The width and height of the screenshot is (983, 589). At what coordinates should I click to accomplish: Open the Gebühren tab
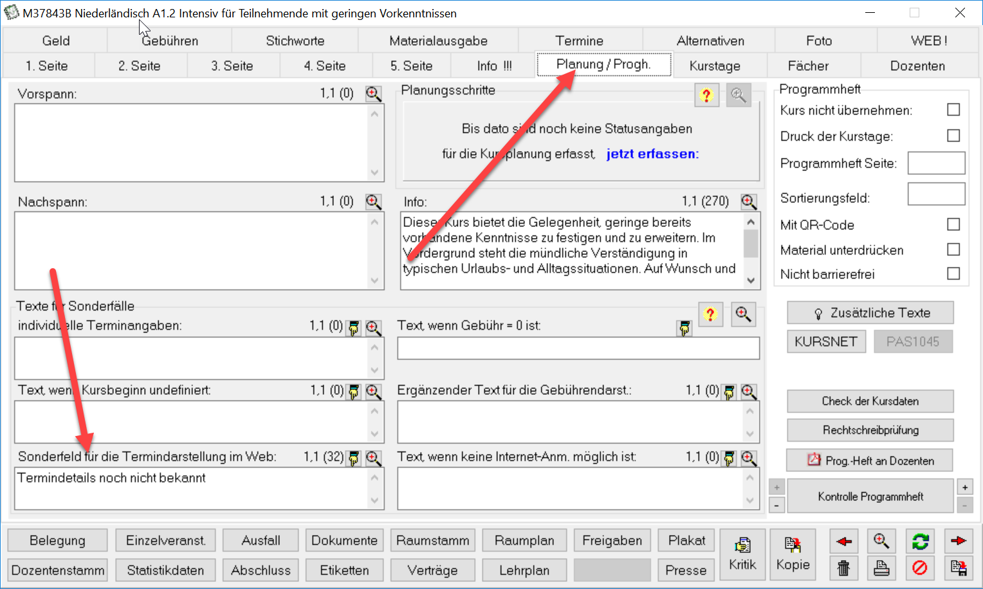click(170, 41)
